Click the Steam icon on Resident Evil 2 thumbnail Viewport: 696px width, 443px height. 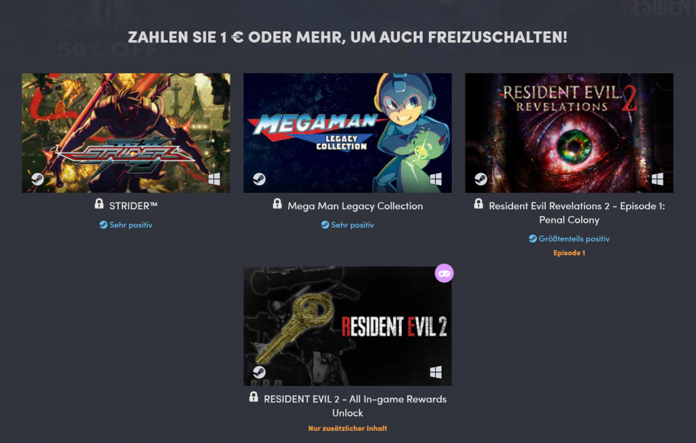click(259, 372)
